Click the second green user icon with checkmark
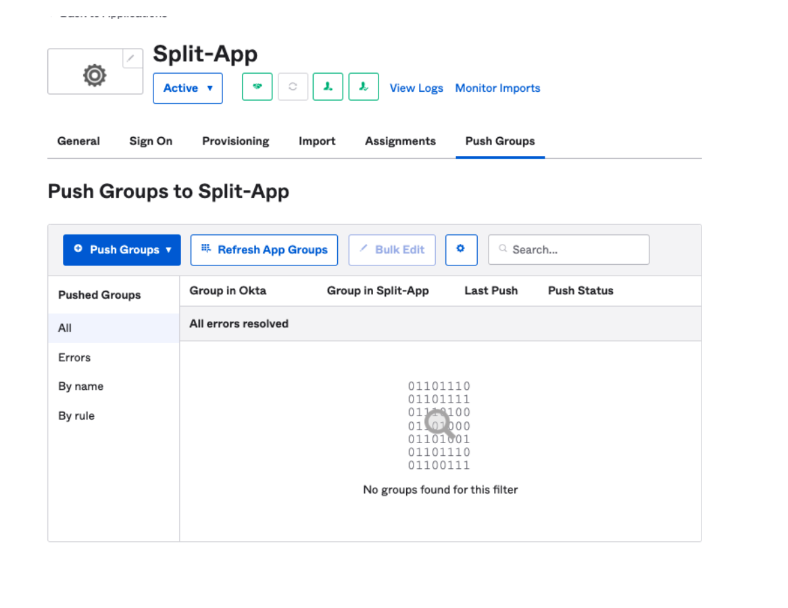Viewport: 788px width, 608px height. pyautogui.click(x=364, y=87)
